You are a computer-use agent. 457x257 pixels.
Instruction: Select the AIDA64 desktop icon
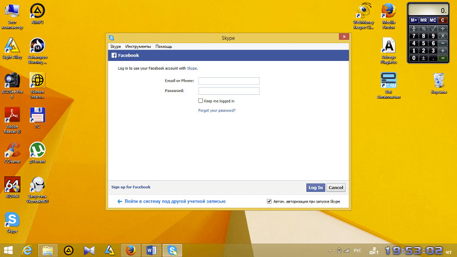12,187
